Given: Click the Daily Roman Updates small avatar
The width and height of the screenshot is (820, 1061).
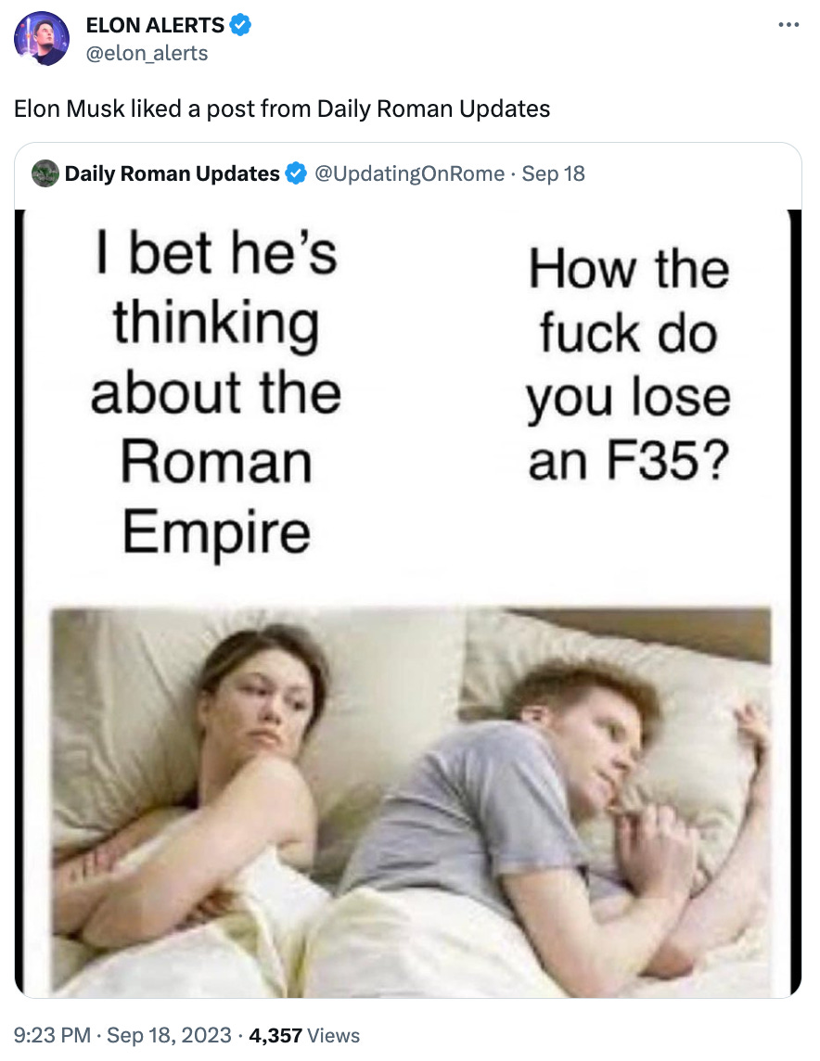Looking at the screenshot, I should point(45,173).
